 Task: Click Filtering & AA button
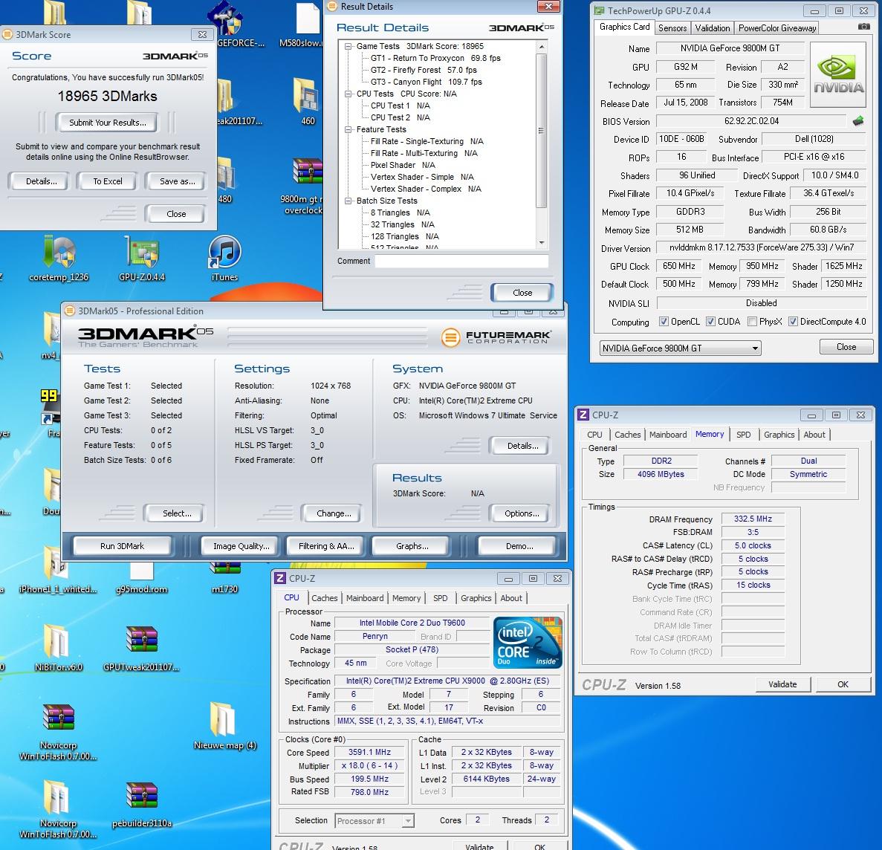326,545
